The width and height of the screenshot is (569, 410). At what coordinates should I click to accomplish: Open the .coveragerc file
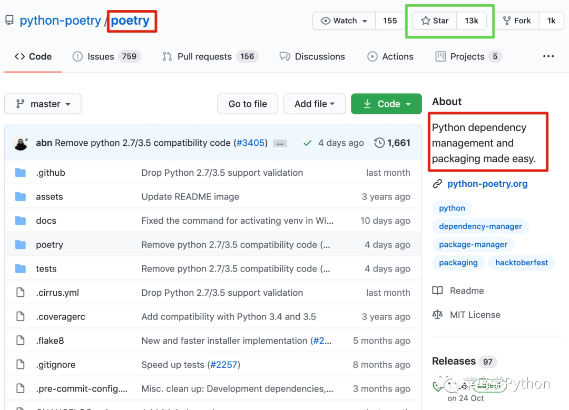(x=61, y=316)
